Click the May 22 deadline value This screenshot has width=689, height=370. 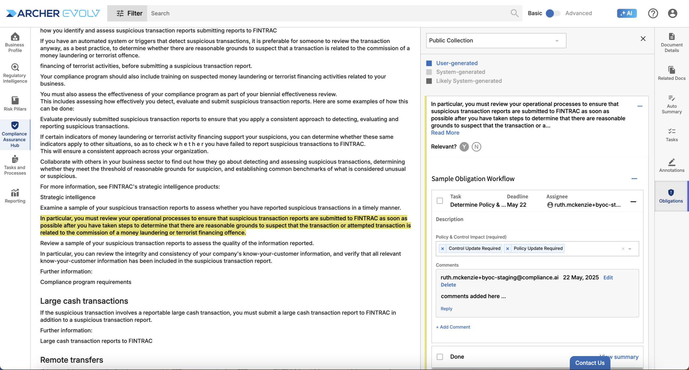click(516, 205)
